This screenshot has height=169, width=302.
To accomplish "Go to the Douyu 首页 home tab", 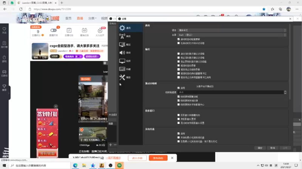I will click(x=68, y=18).
